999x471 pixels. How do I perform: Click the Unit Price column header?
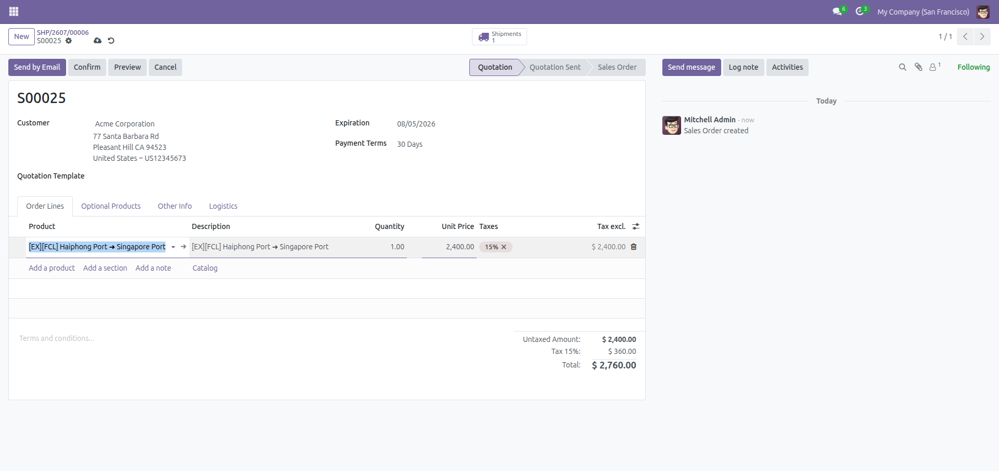click(x=457, y=226)
